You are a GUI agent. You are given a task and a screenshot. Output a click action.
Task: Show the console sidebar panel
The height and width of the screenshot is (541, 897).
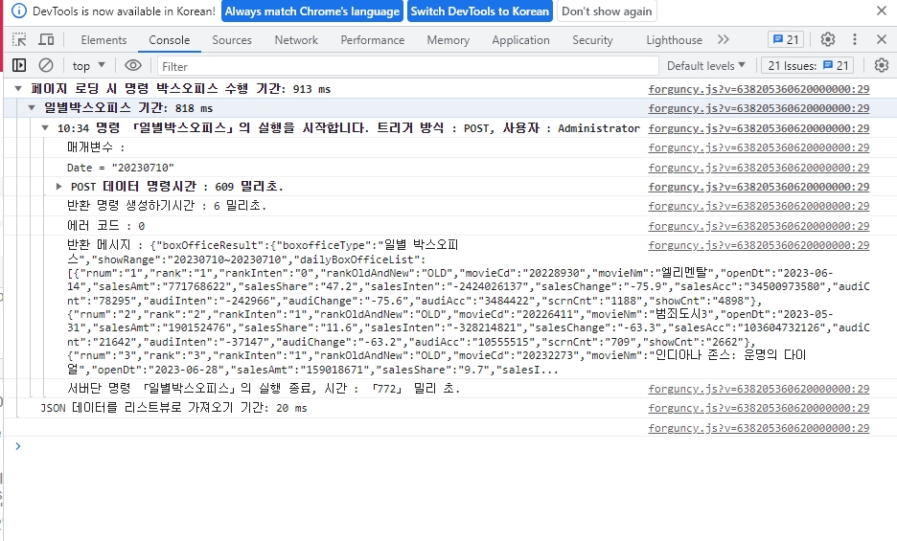tap(19, 65)
